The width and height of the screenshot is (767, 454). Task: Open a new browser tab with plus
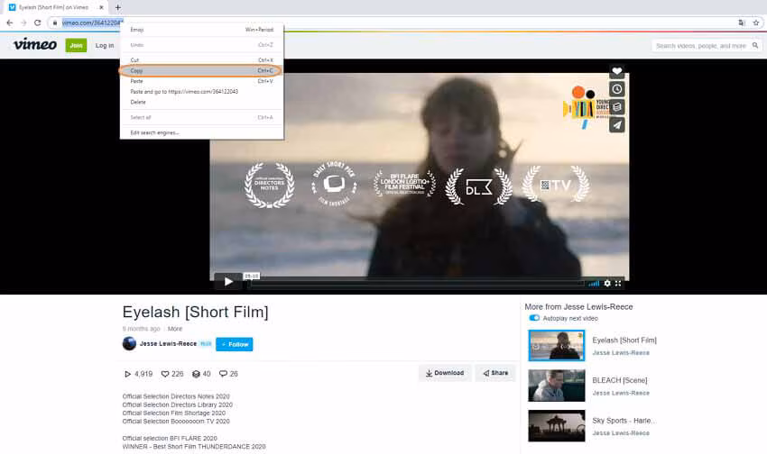(x=118, y=7)
